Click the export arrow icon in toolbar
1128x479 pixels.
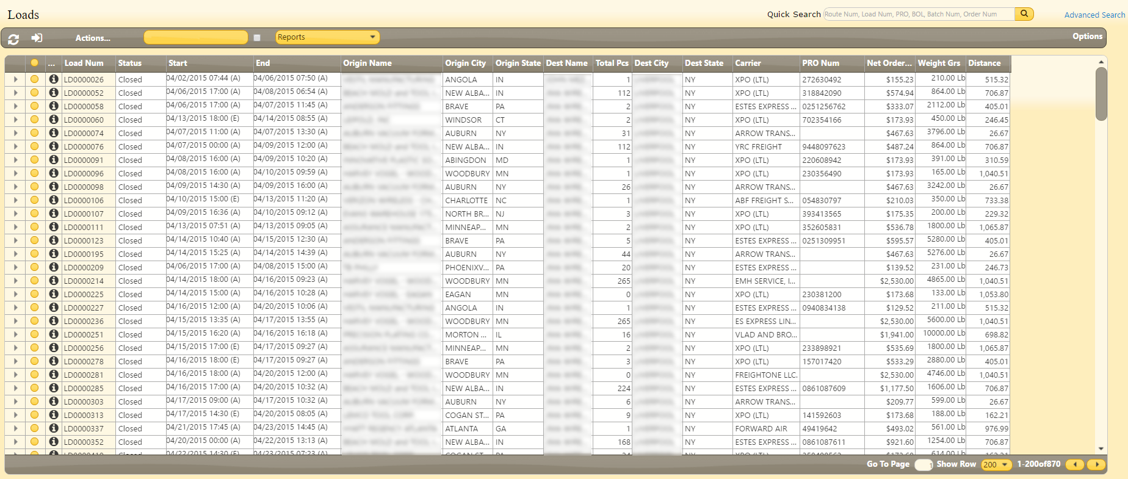click(37, 38)
